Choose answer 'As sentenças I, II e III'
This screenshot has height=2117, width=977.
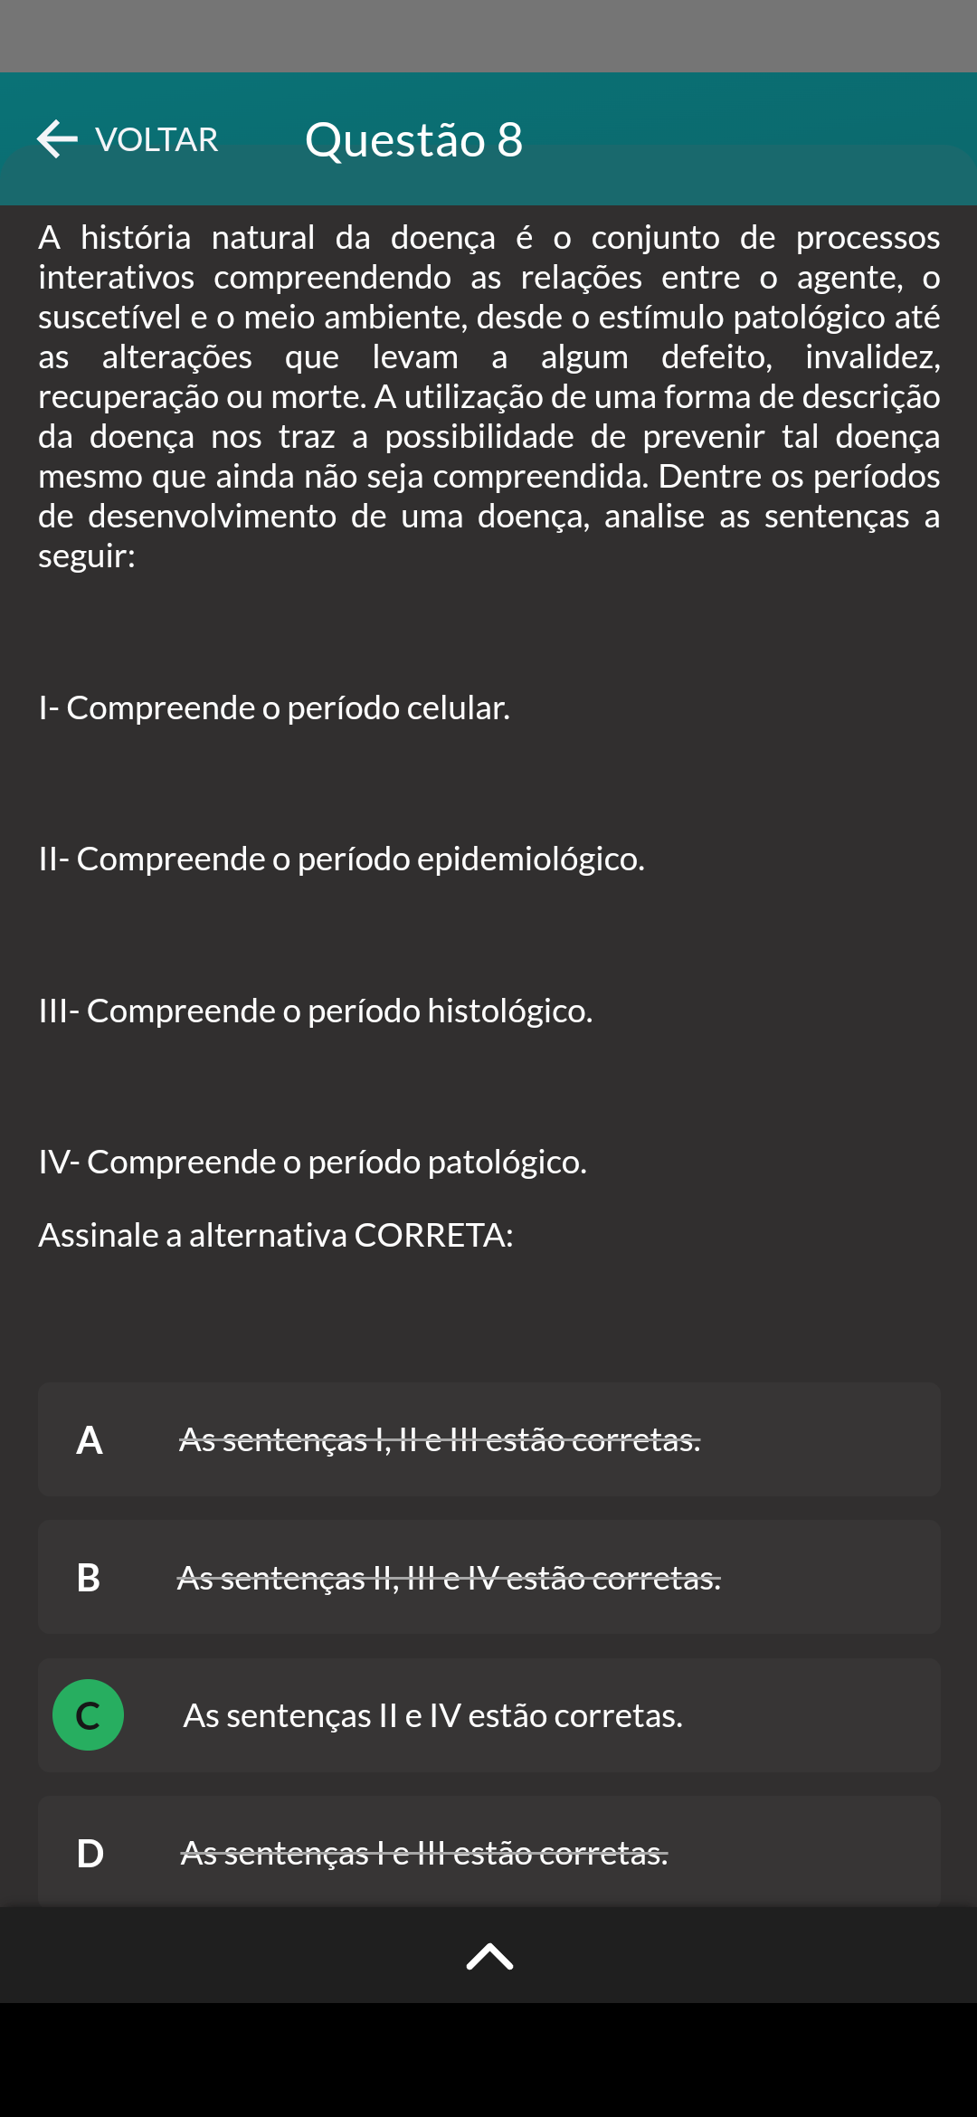[440, 1439]
